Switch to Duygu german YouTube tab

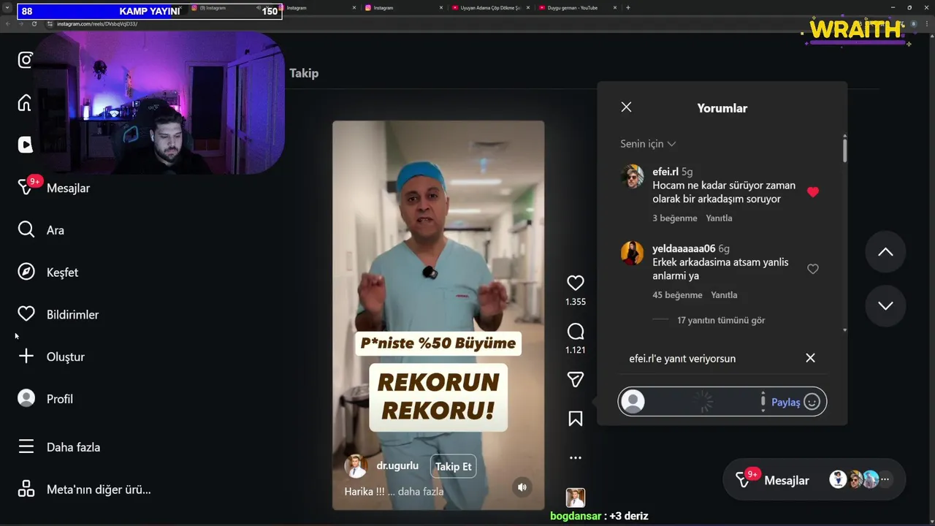(577, 7)
